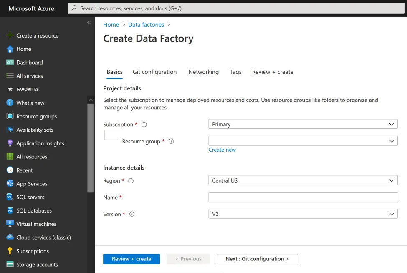Image resolution: width=407 pixels, height=273 pixels.
Task: Switch to the Review + create tab
Action: pyautogui.click(x=273, y=72)
